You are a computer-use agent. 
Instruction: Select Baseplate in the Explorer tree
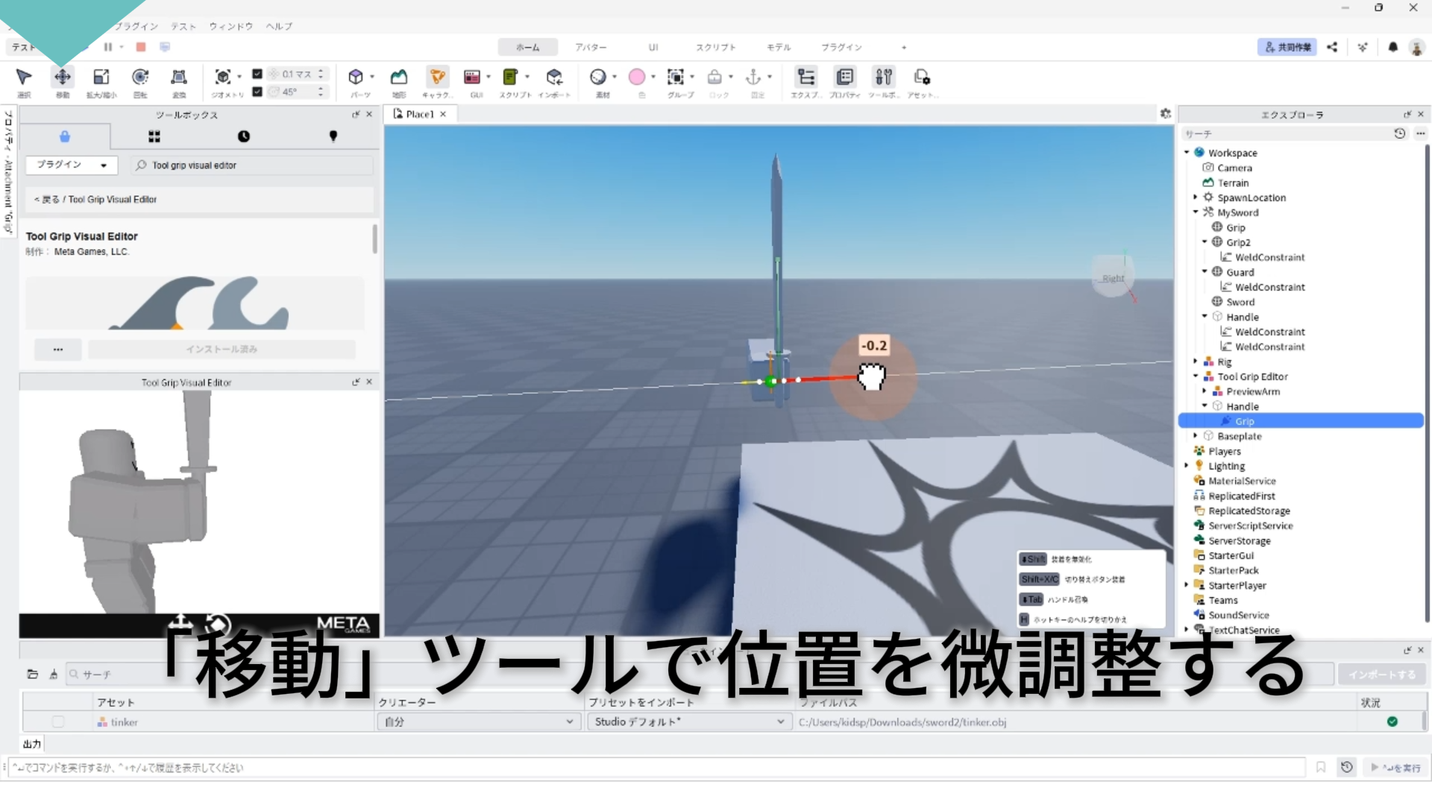pyautogui.click(x=1239, y=436)
